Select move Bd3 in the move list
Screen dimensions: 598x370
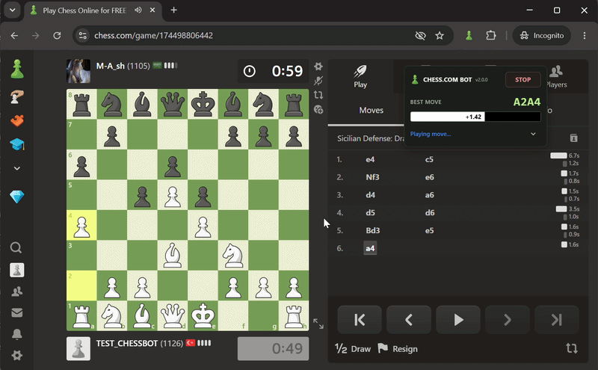coord(373,230)
